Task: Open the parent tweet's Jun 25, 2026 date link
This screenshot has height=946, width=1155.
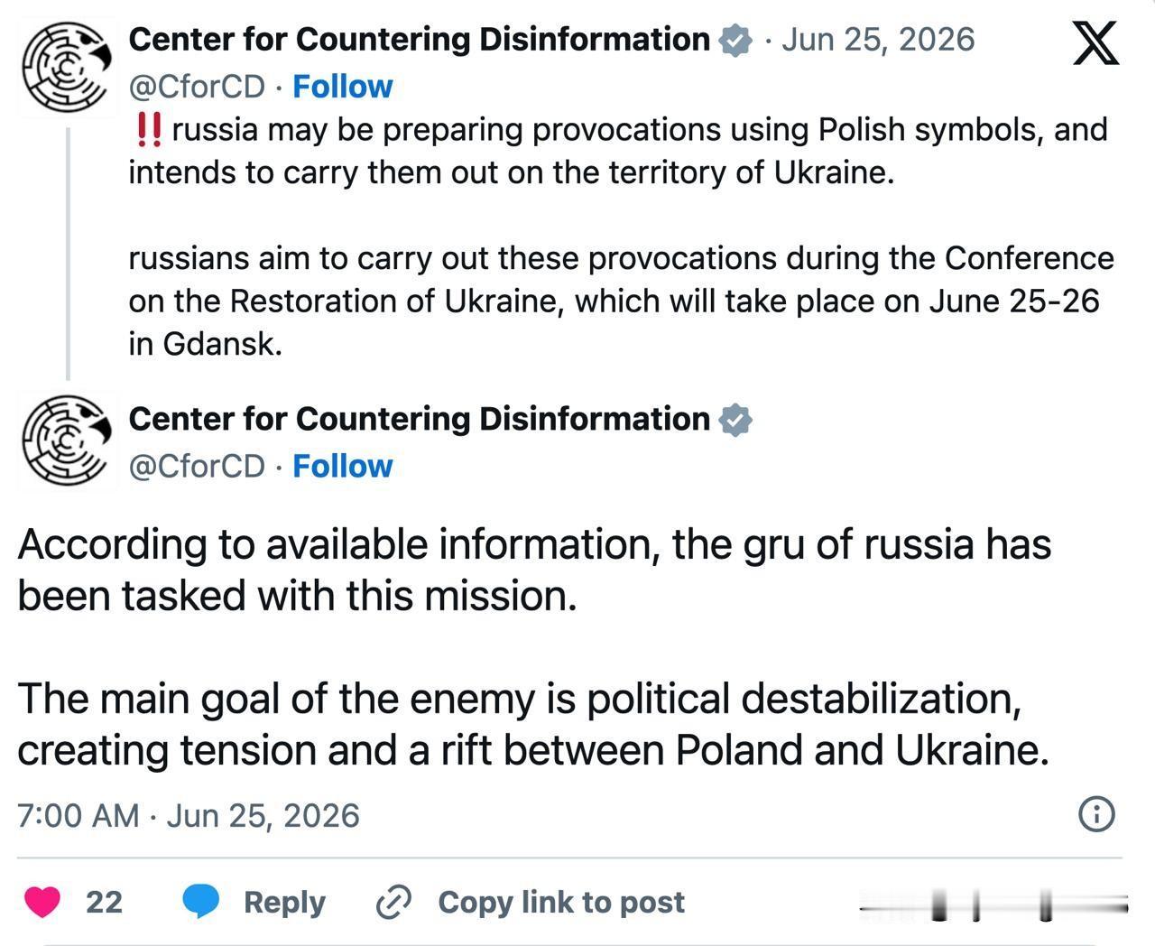Action: 878,40
